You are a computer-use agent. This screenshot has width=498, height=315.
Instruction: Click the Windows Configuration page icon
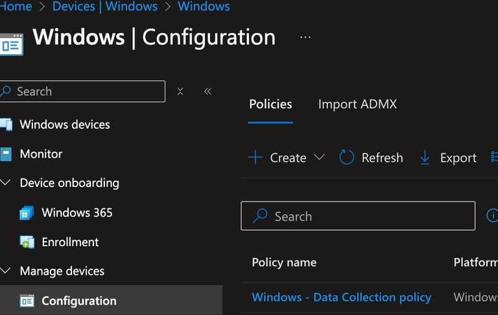[12, 44]
